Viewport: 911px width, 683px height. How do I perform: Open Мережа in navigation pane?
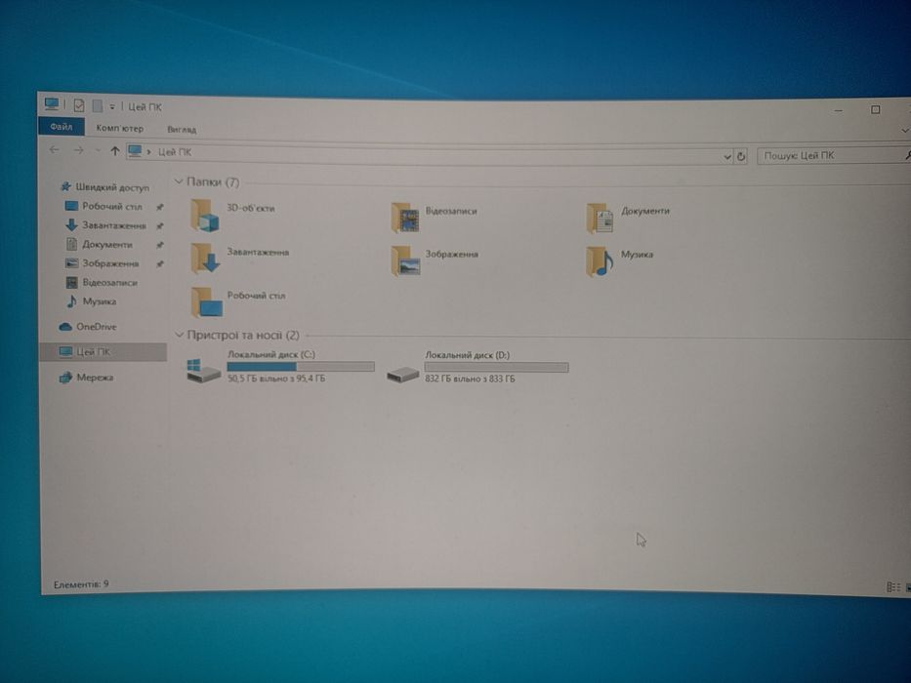[x=86, y=377]
